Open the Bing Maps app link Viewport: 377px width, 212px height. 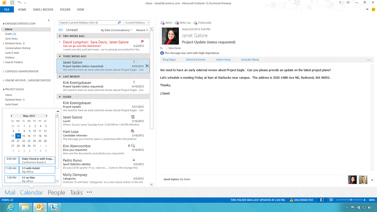tap(169, 60)
